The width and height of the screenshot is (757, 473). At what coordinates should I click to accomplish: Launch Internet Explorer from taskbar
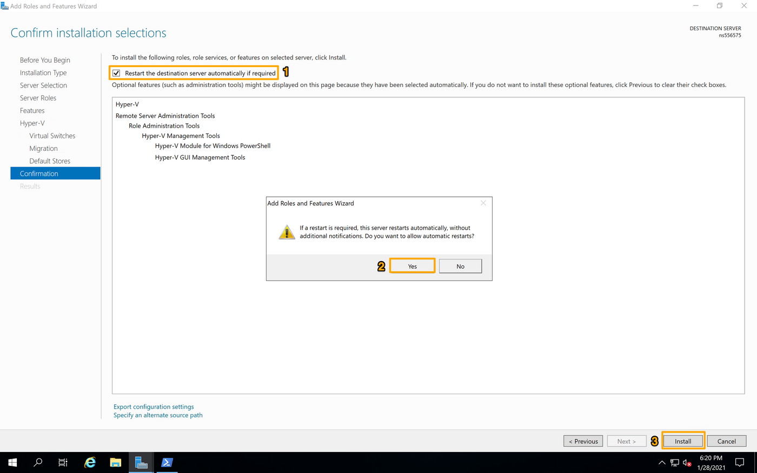click(x=89, y=462)
